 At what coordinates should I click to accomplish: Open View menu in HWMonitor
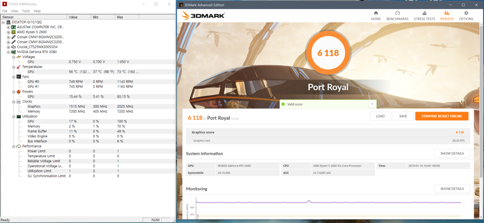(x=15, y=11)
